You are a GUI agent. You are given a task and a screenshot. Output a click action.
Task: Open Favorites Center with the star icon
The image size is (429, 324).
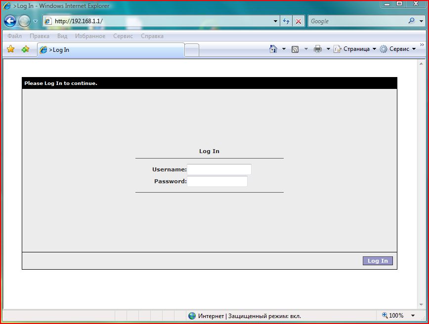pos(11,49)
